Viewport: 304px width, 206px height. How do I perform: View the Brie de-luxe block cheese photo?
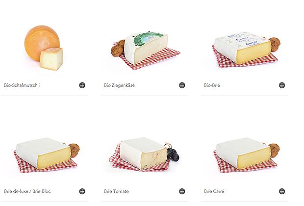click(47, 155)
